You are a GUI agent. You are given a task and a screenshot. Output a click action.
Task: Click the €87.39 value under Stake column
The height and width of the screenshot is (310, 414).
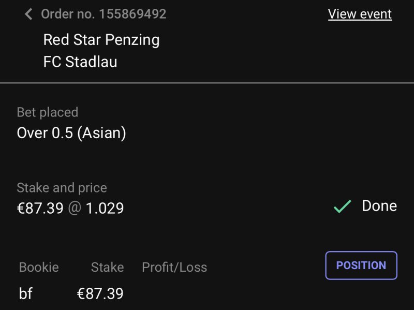coord(100,294)
